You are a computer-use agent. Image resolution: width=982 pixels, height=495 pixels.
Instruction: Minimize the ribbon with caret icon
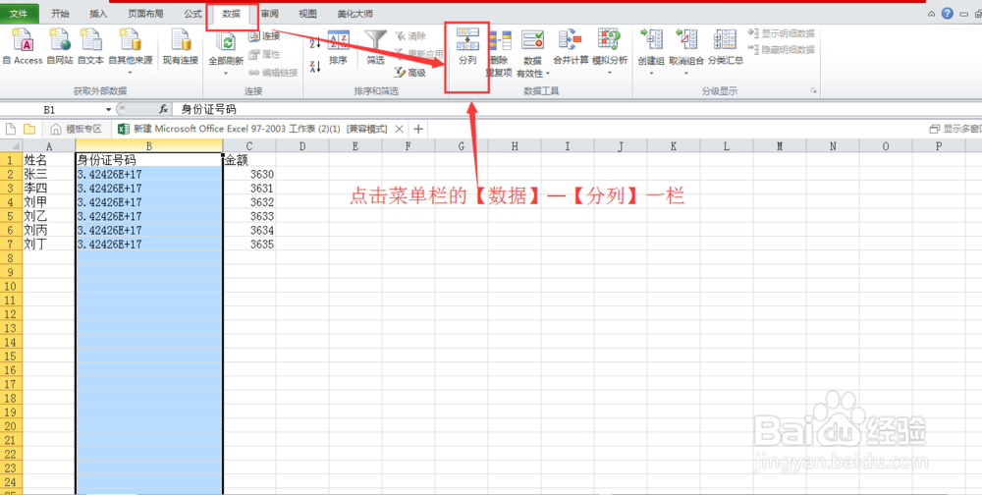click(x=931, y=14)
